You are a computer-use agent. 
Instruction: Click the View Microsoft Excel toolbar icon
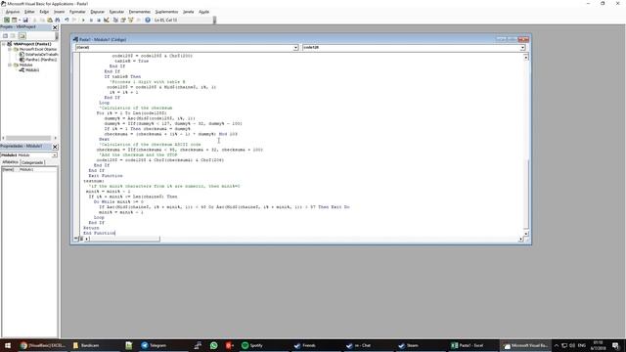pos(7,20)
